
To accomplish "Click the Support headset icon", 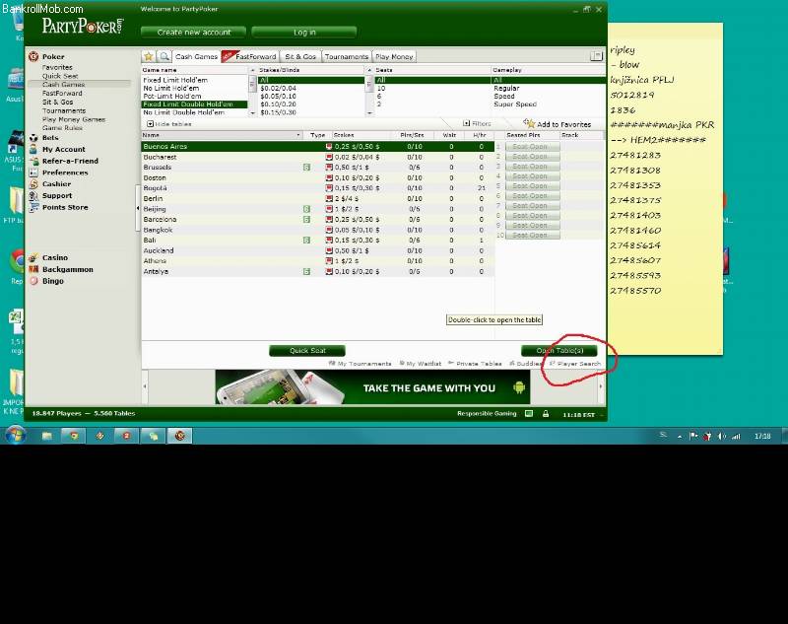I will coord(33,195).
